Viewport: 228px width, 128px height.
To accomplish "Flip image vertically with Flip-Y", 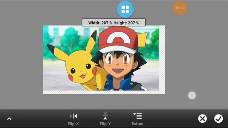I will pyautogui.click(x=105, y=119).
